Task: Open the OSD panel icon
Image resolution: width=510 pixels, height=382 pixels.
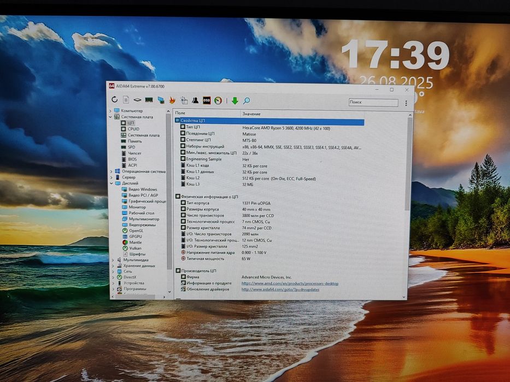Action: pyautogui.click(x=207, y=101)
